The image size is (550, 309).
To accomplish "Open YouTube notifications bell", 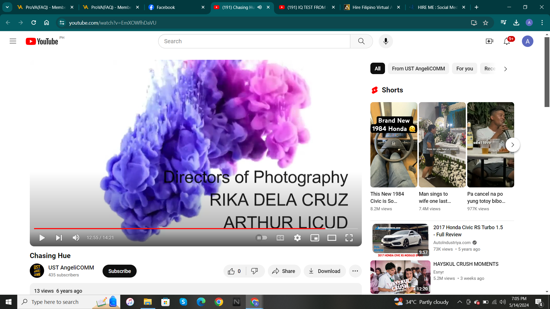I will click(507, 41).
